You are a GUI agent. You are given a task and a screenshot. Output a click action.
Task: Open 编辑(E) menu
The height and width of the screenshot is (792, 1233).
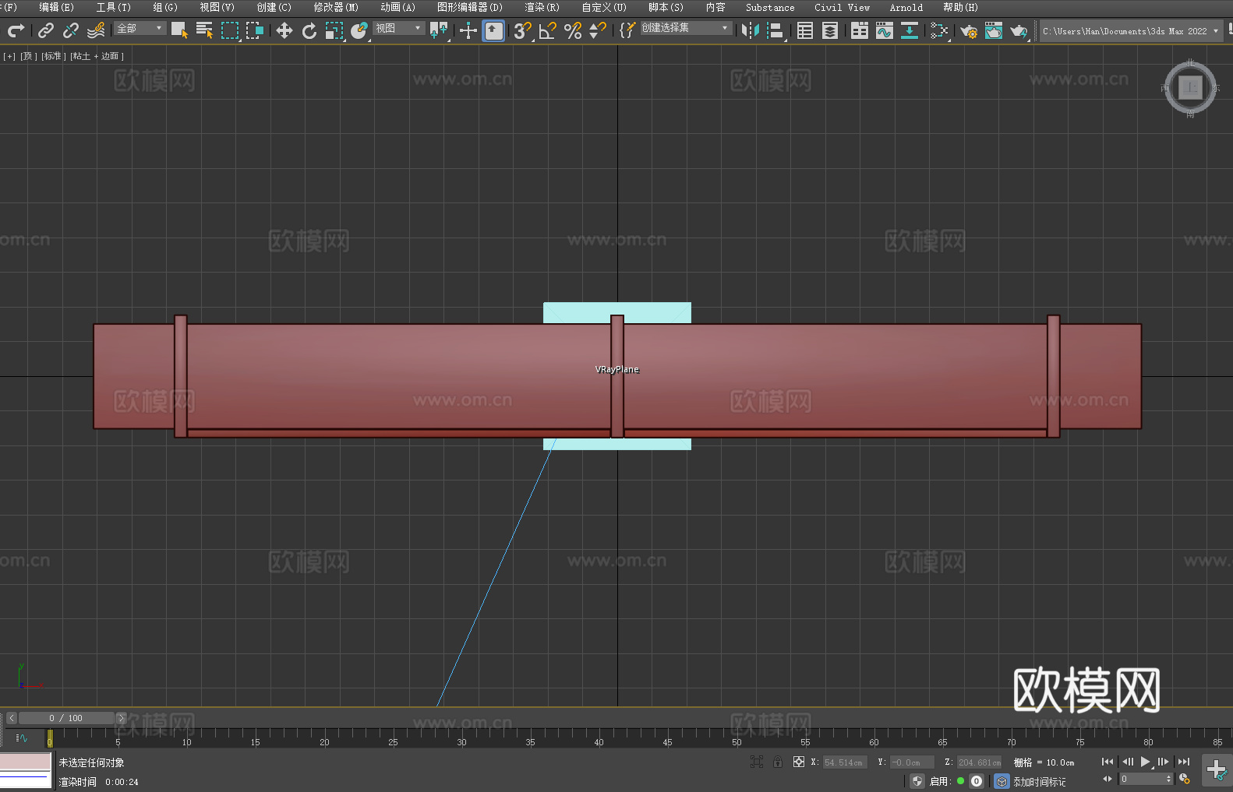click(56, 7)
